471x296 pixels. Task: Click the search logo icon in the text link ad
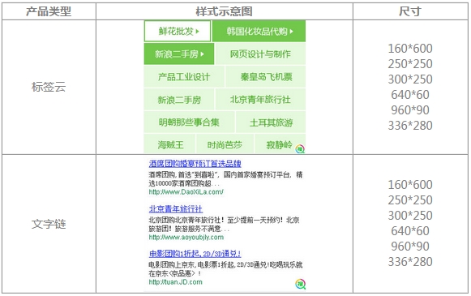(x=300, y=284)
